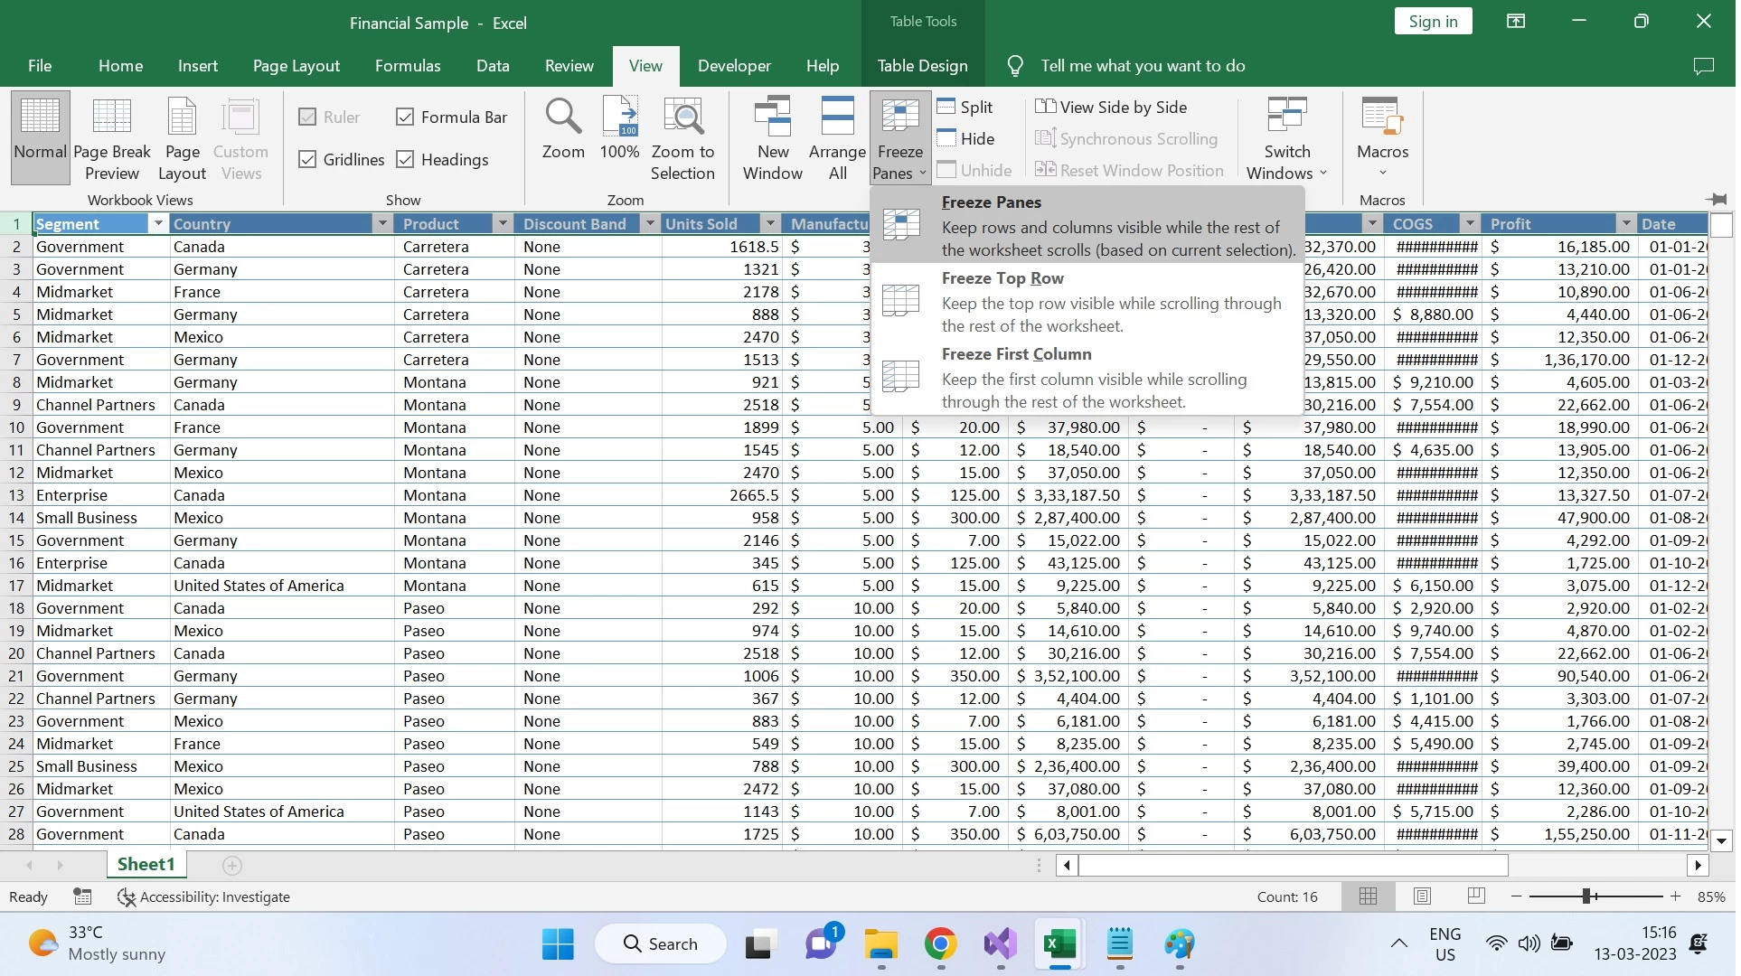Switch to Page Layout view in status bar
The image size is (1741, 976).
pyautogui.click(x=1422, y=896)
